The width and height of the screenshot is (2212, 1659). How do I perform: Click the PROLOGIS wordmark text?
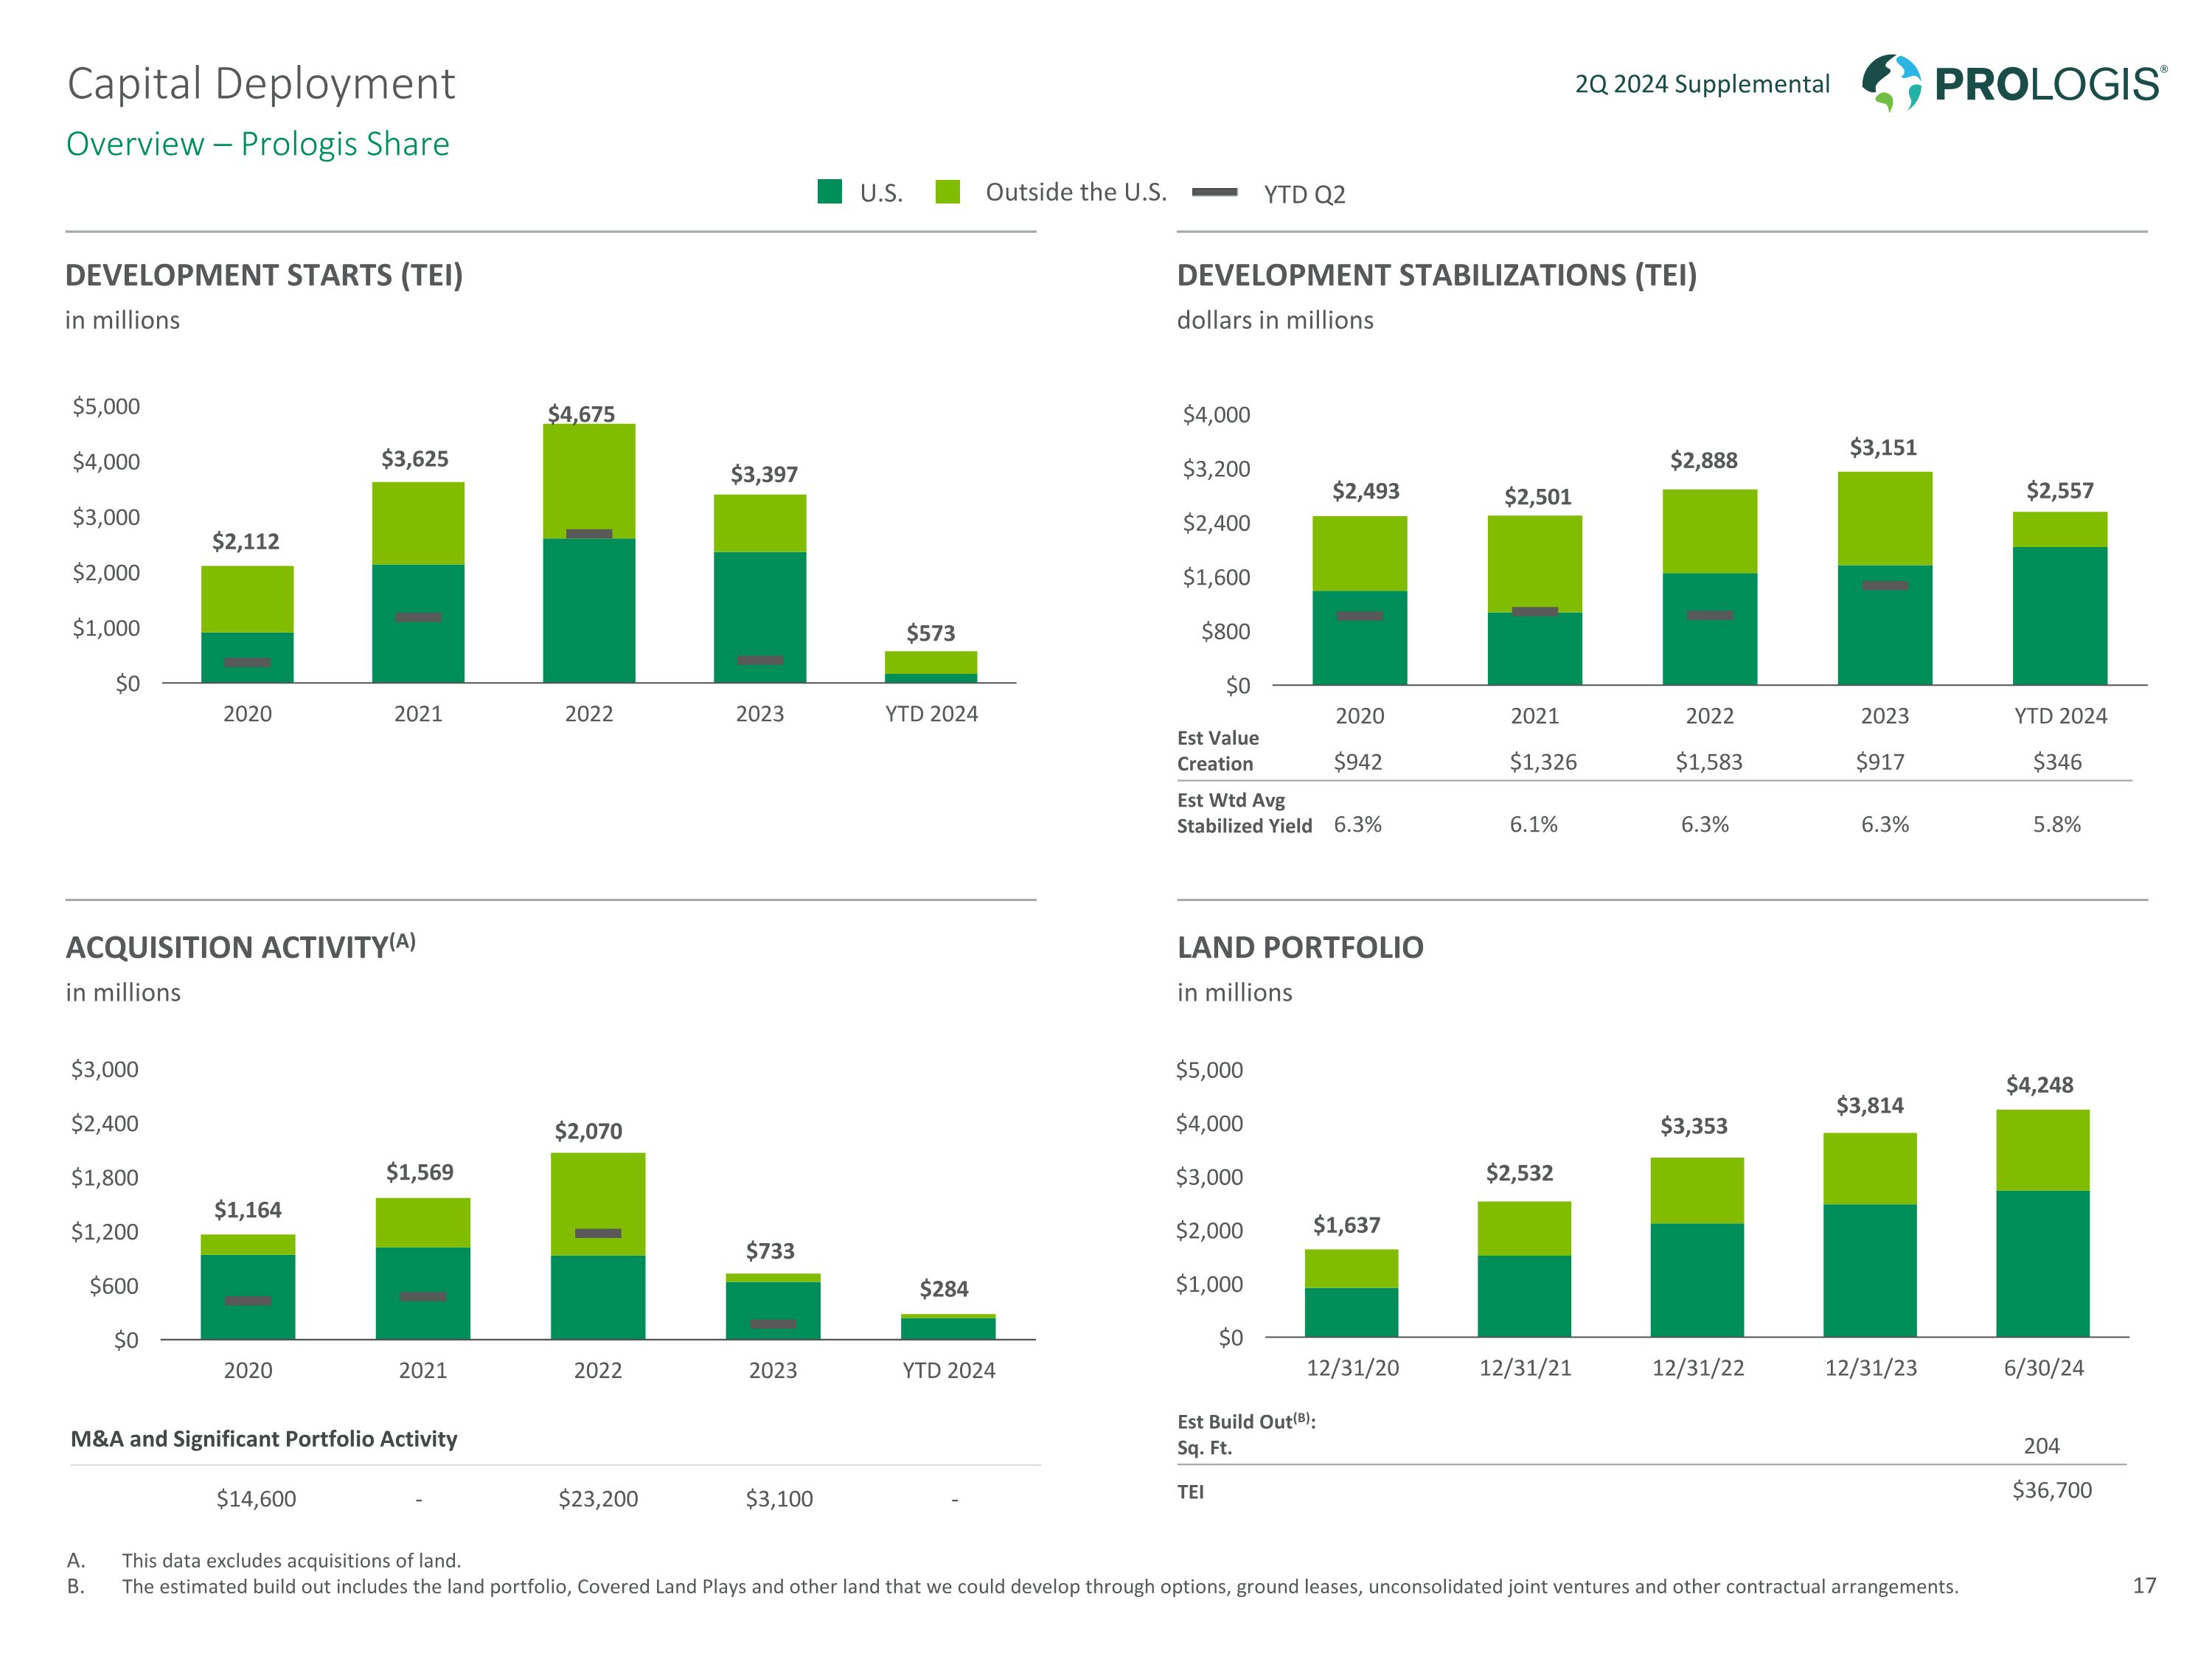[x=2048, y=85]
